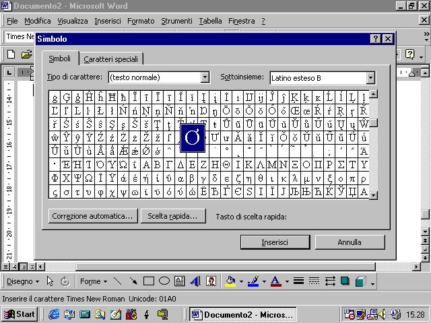
Task: Open Internet Explorer from quick launch
Action: click(x=54, y=314)
